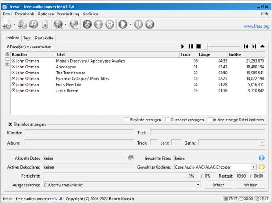Click the Öffnen button
Image resolution: width=272 pixels, height=203 pixels.
[x=218, y=185]
